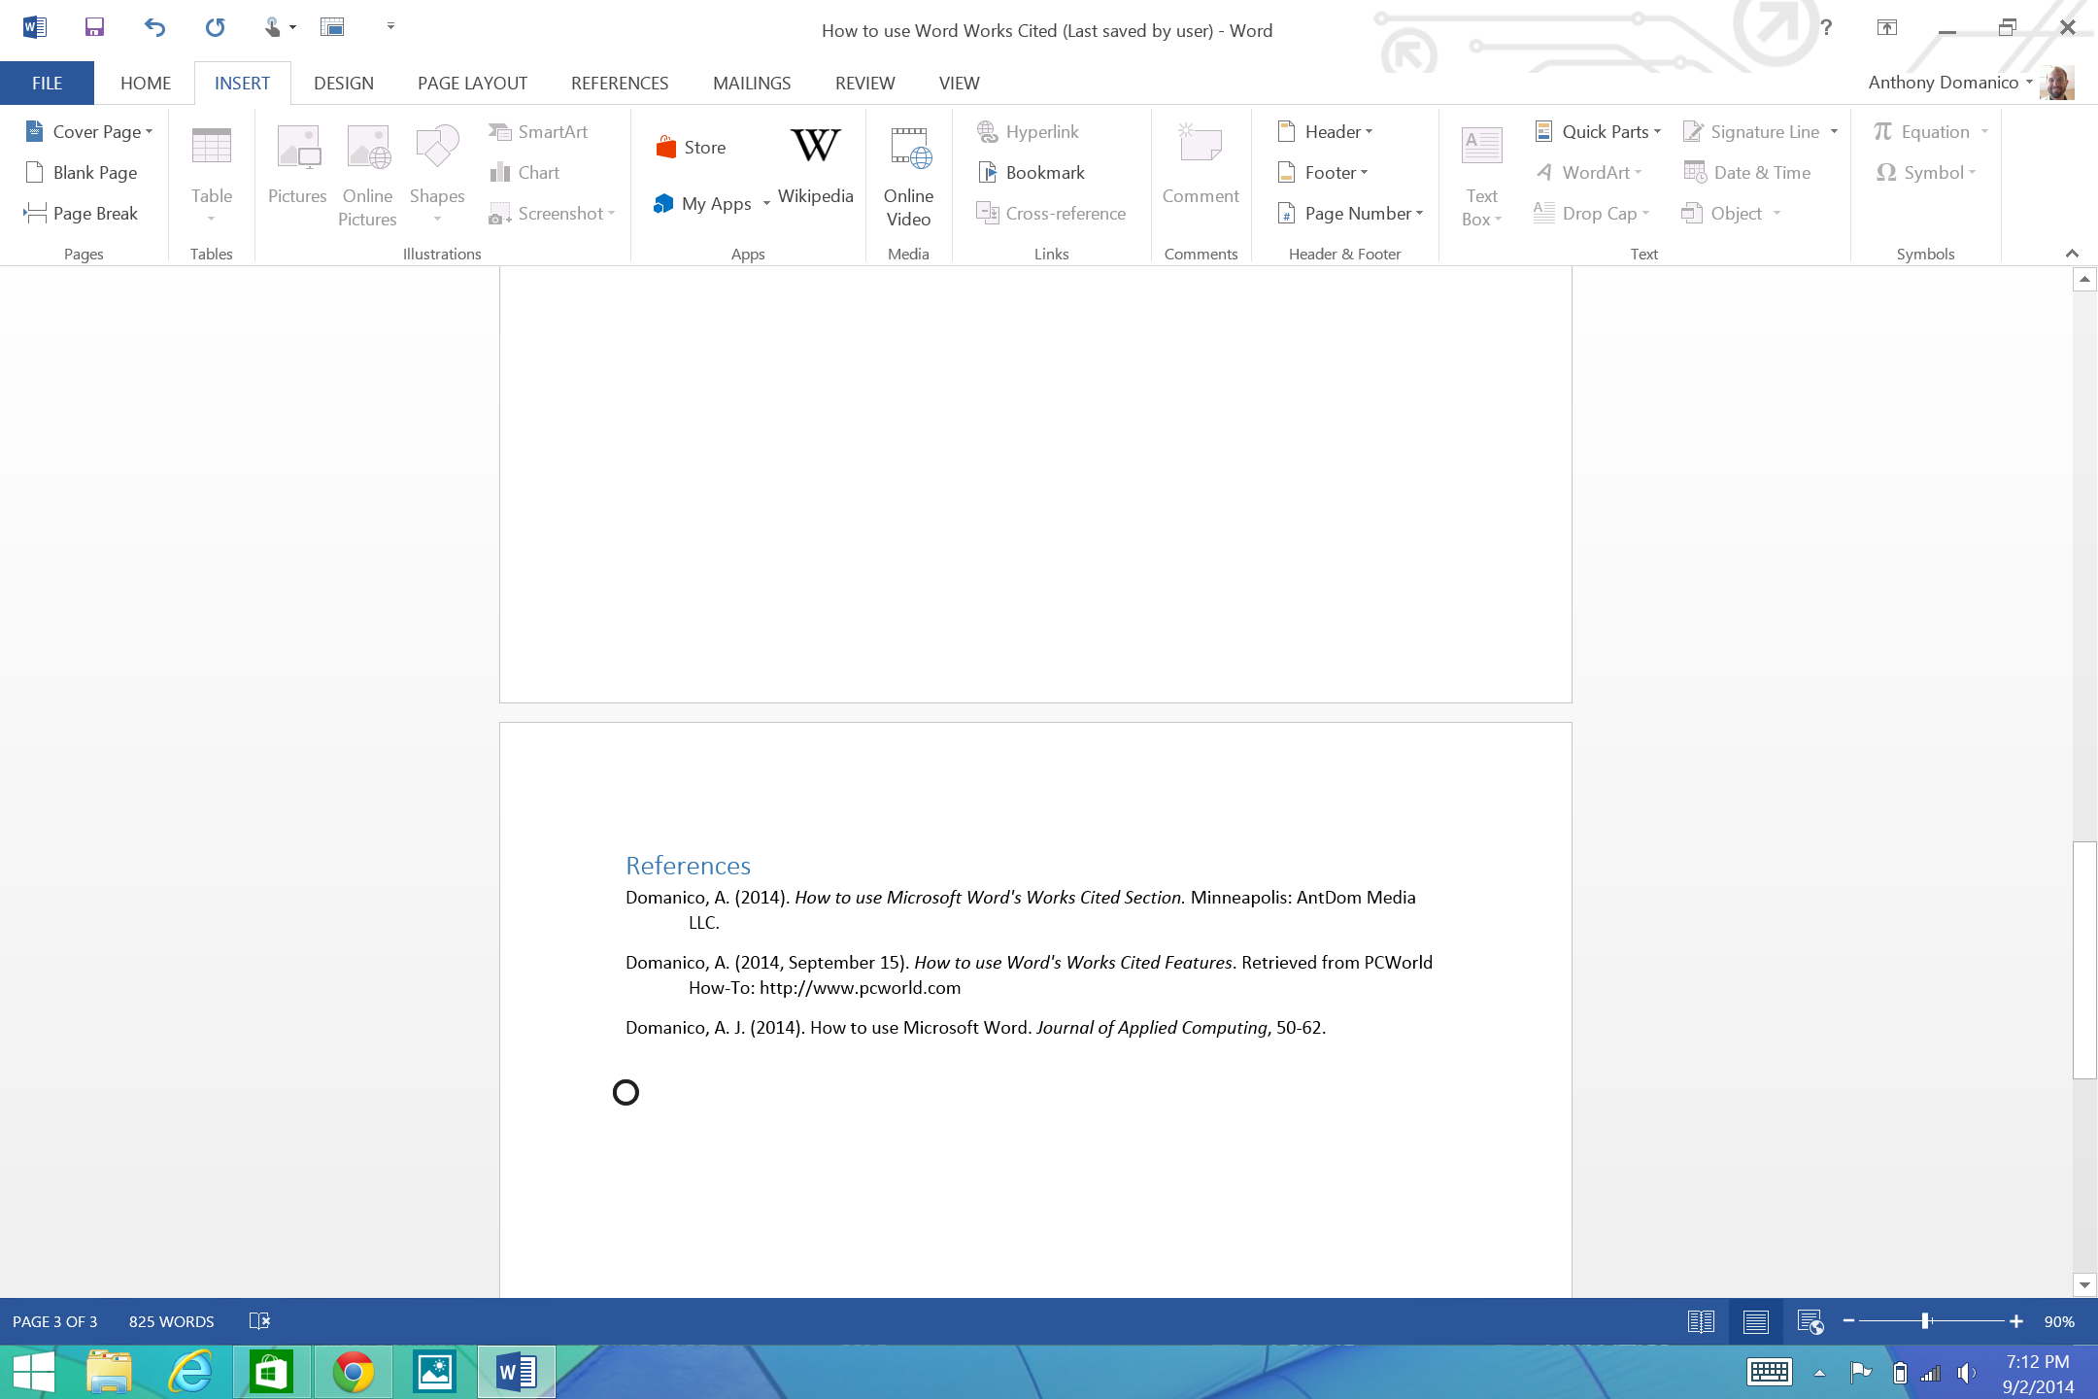2098x1399 pixels.
Task: Insert a Chart into document
Action: [538, 170]
